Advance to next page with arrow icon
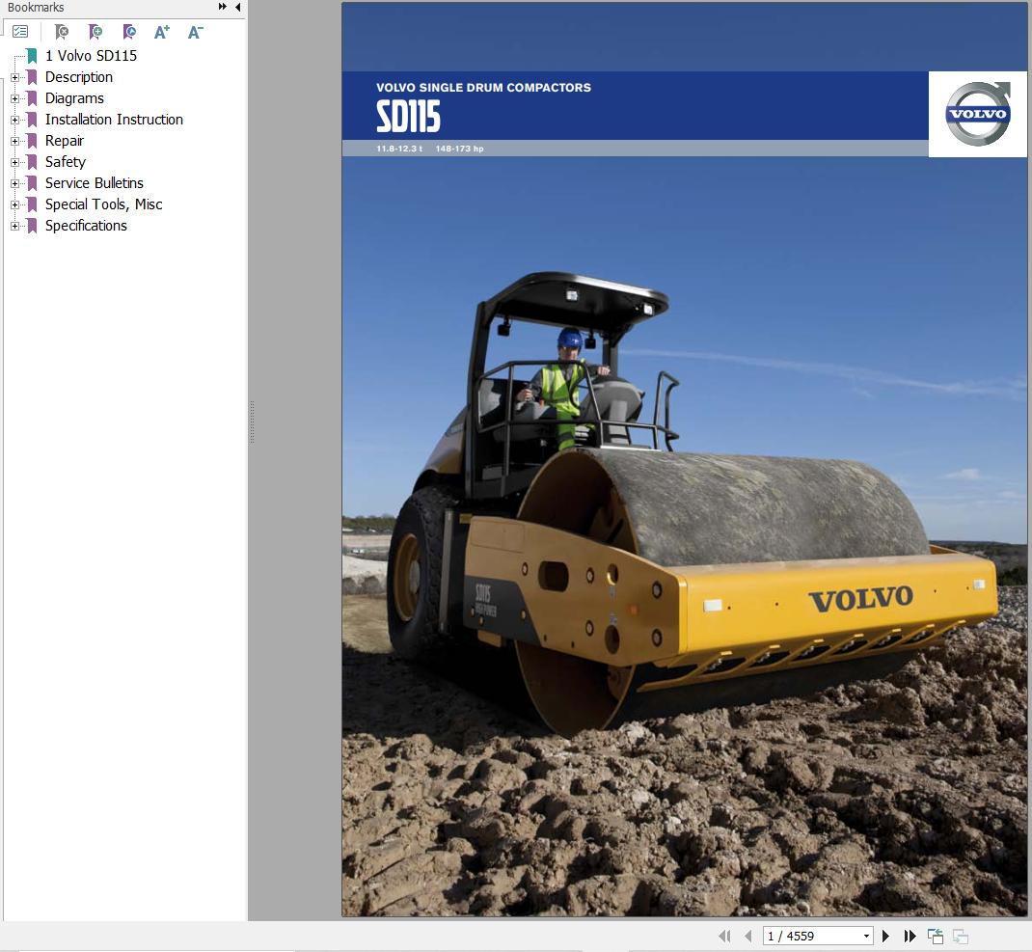The width and height of the screenshot is (1032, 952). tap(885, 936)
